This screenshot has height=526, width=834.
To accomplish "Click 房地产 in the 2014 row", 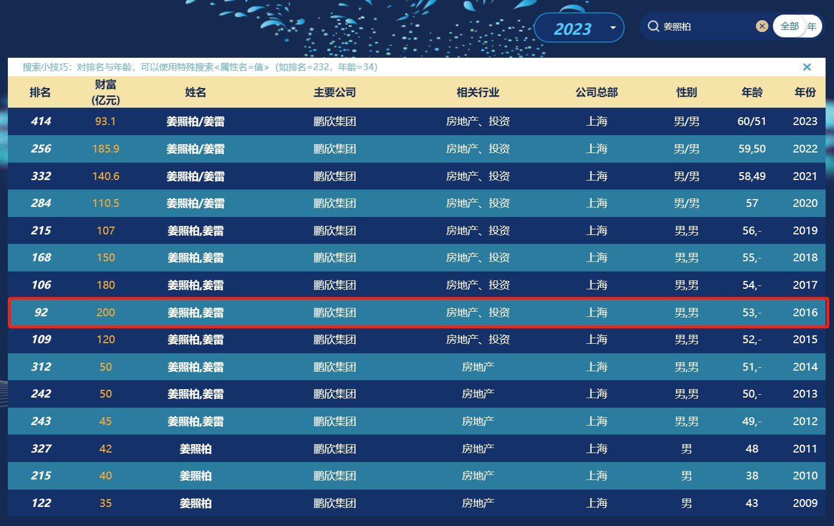I will pyautogui.click(x=478, y=367).
